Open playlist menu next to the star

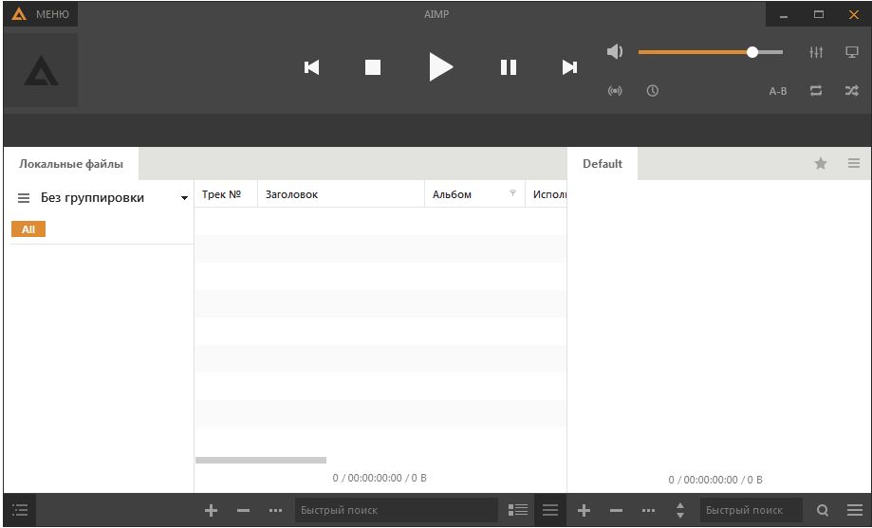pos(854,164)
